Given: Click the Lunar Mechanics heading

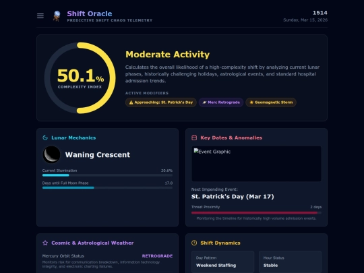Looking at the screenshot, I should [x=73, y=138].
